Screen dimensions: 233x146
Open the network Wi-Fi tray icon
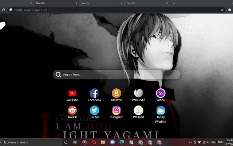pos(204,142)
